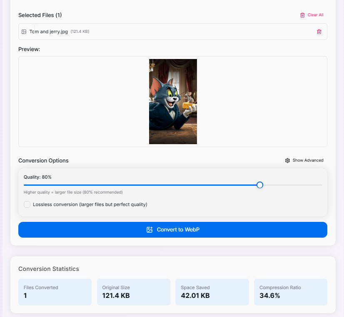Select the Tcm and jerry.jpg file name
This screenshot has height=317, width=344.
[x=48, y=32]
